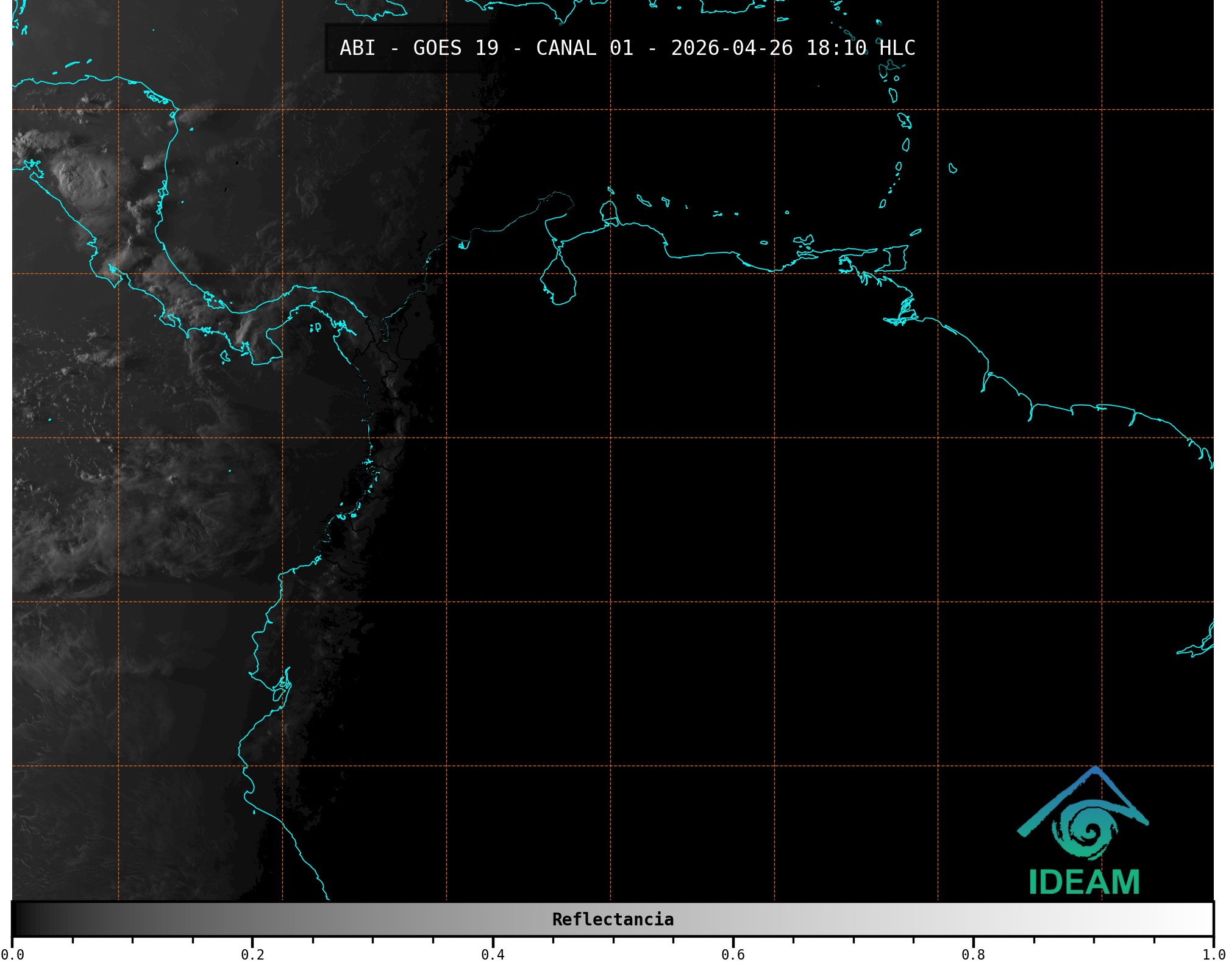Click the bright storm cloud over Nicaragua
Image resolution: width=1226 pixels, height=962 pixels.
point(79,177)
